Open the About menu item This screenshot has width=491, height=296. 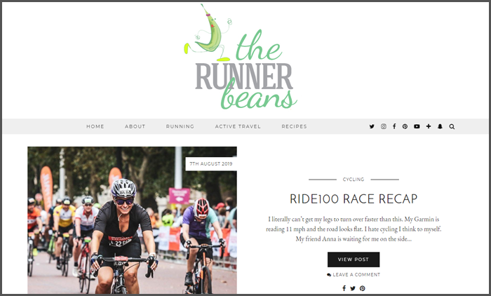(x=135, y=126)
